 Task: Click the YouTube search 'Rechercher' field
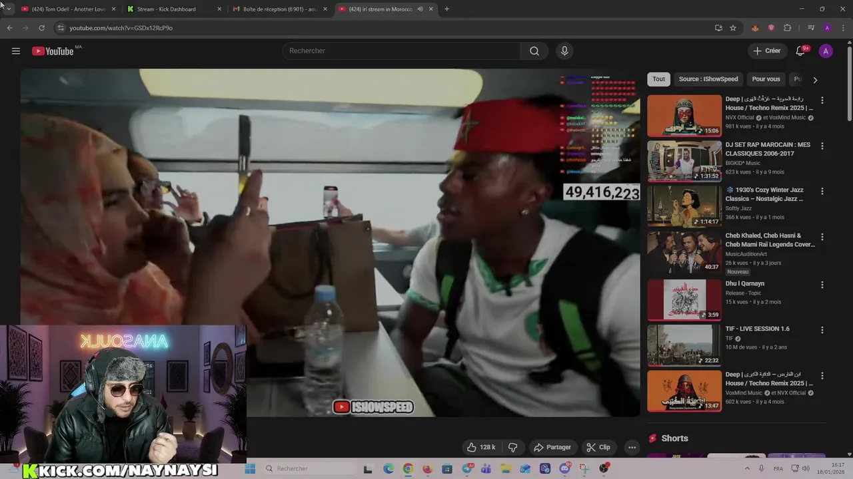pos(401,51)
